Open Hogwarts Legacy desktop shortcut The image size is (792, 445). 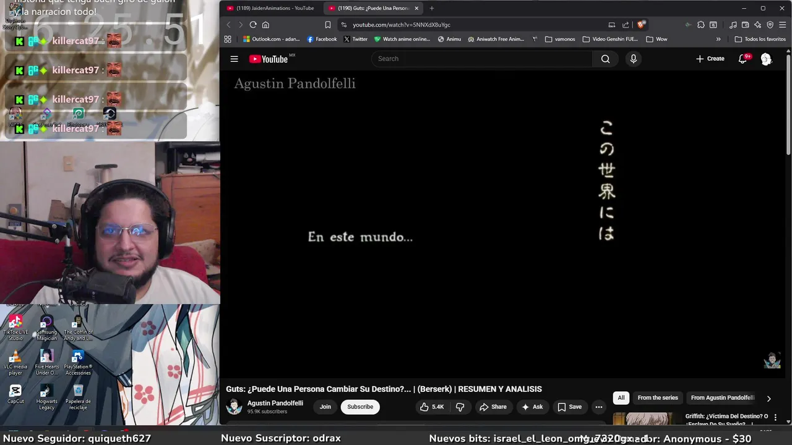tap(46, 397)
